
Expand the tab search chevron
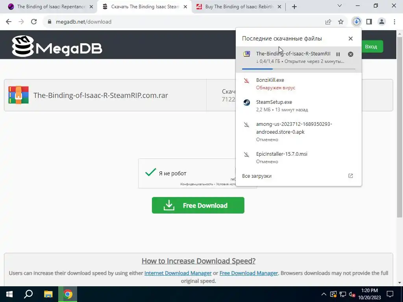tap(340, 6)
